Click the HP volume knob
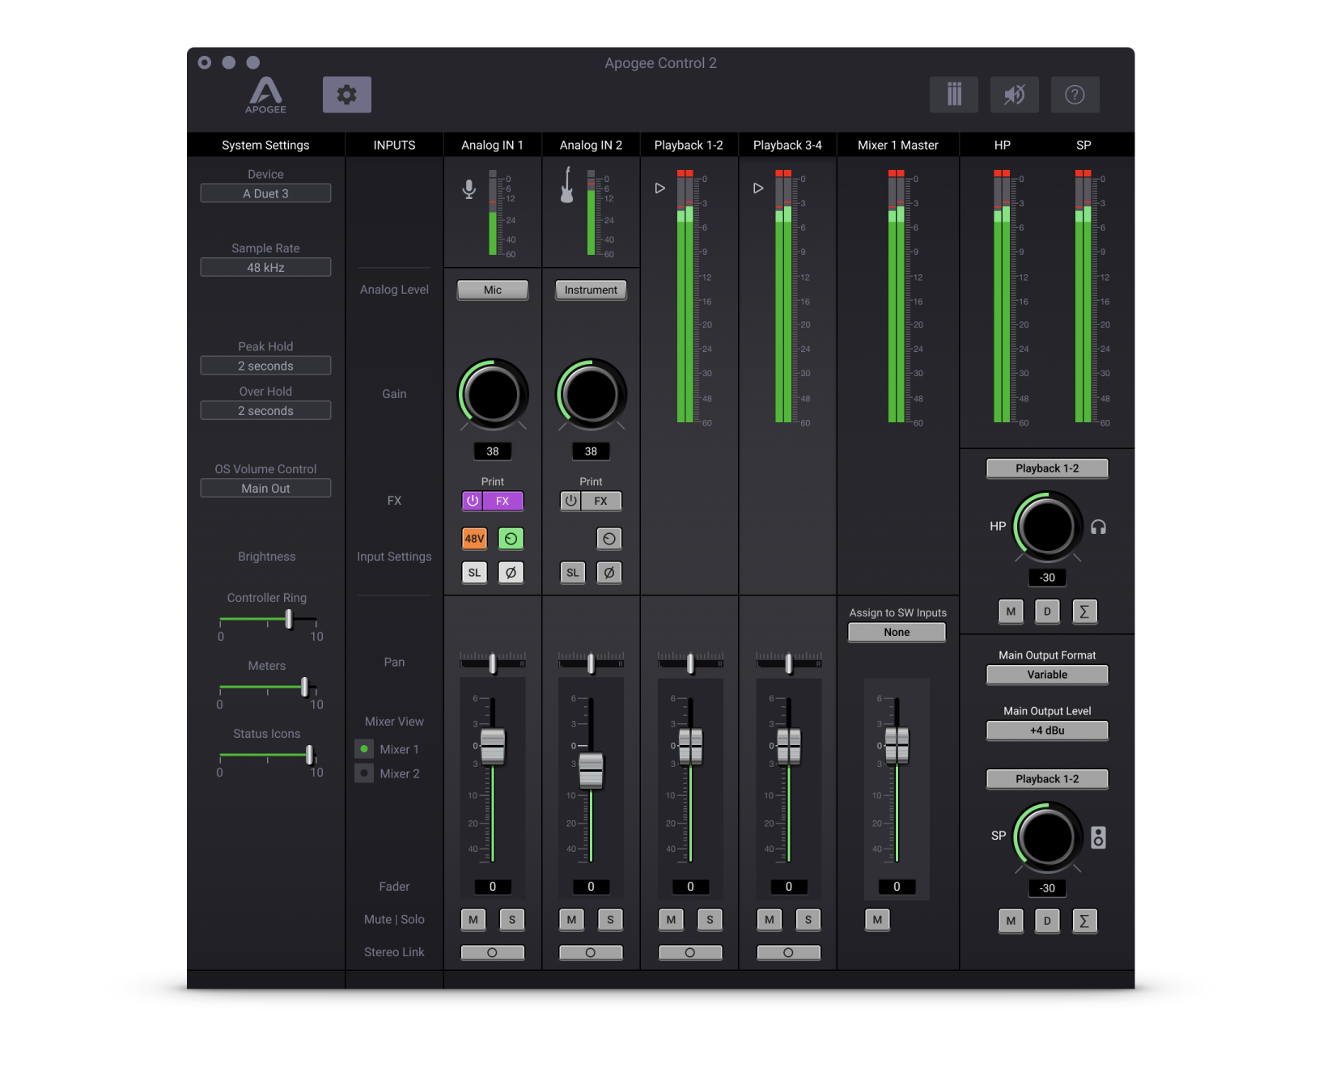This screenshot has width=1323, height=1080. pyautogui.click(x=1047, y=527)
